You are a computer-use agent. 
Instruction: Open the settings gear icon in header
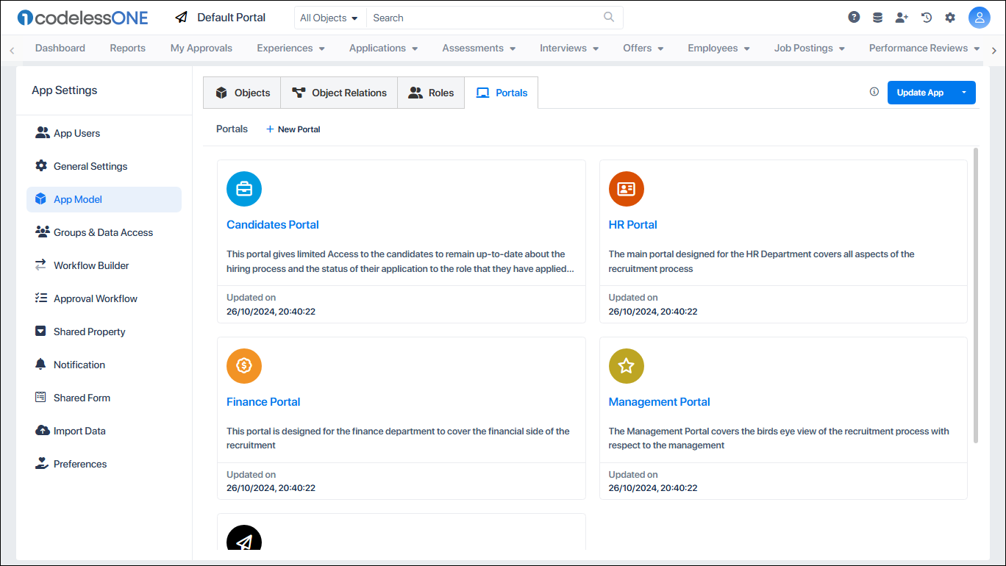(x=950, y=17)
